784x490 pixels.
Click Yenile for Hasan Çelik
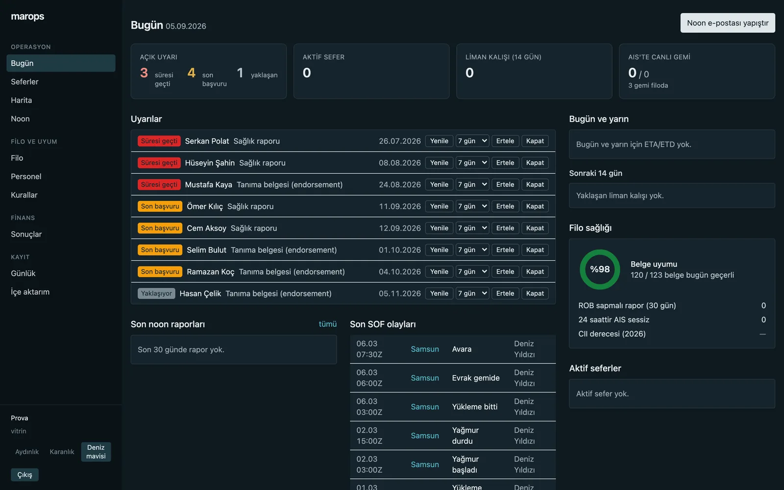439,294
